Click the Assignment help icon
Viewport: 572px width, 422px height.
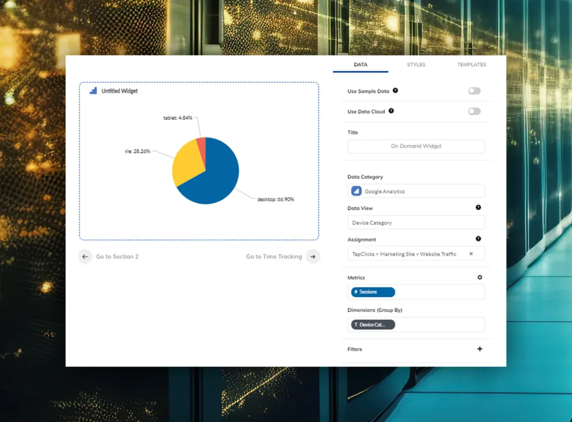(478, 239)
